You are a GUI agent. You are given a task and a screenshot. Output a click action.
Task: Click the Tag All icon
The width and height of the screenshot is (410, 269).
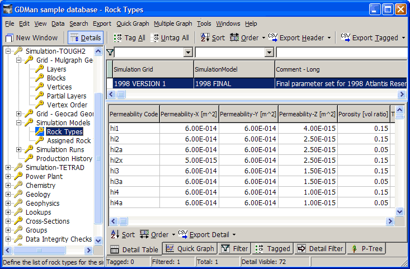(117, 38)
